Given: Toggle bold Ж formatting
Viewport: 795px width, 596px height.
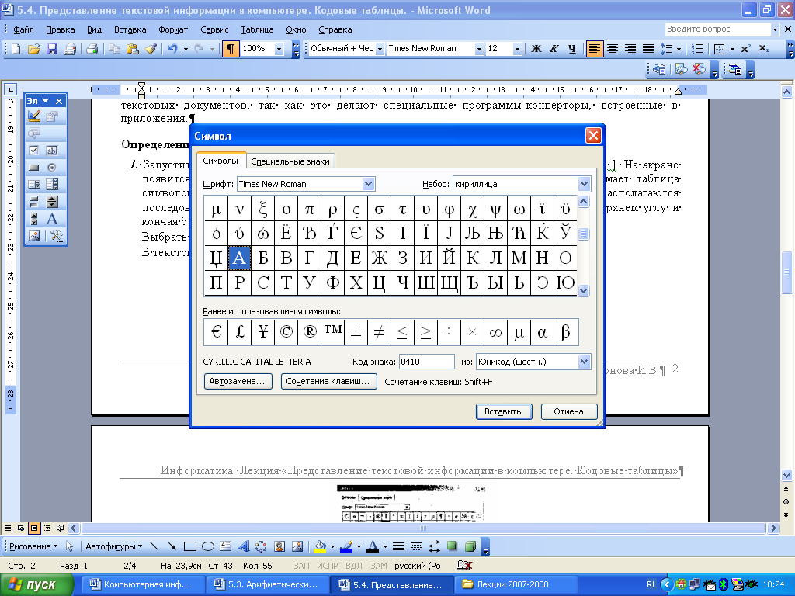Looking at the screenshot, I should point(536,49).
